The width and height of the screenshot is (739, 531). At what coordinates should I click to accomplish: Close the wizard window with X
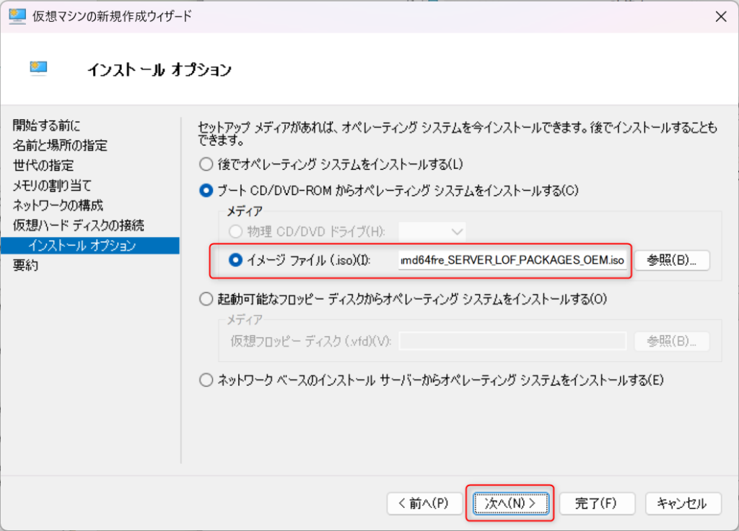point(720,16)
